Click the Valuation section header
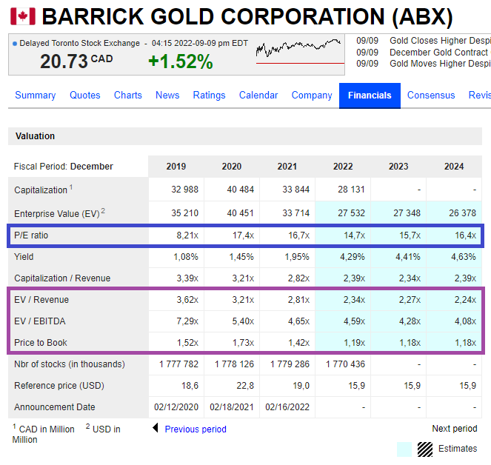The height and width of the screenshot is (465, 491). (35, 136)
